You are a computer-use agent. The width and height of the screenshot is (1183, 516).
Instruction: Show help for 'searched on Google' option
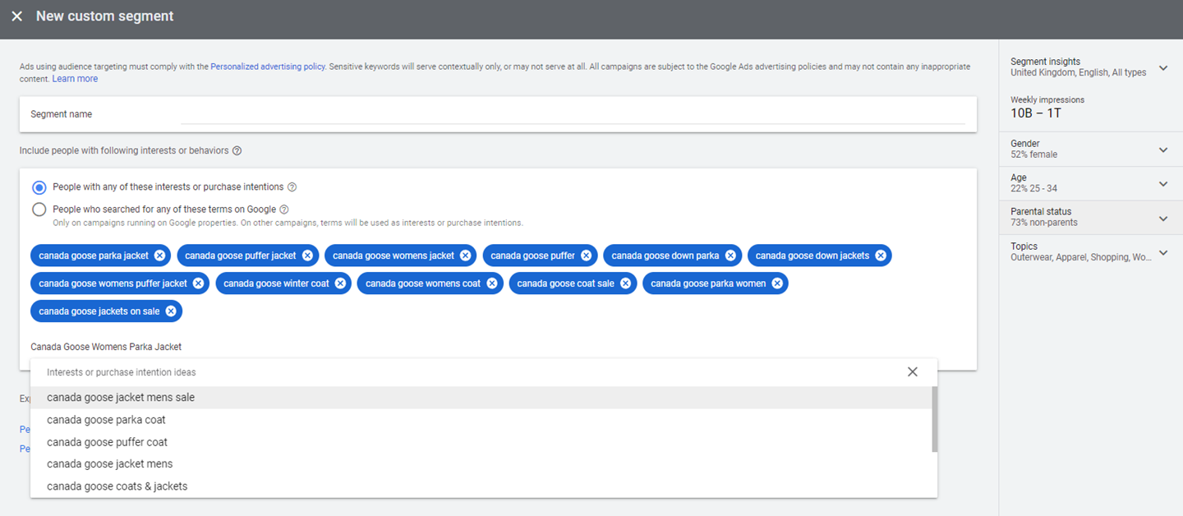tap(284, 210)
